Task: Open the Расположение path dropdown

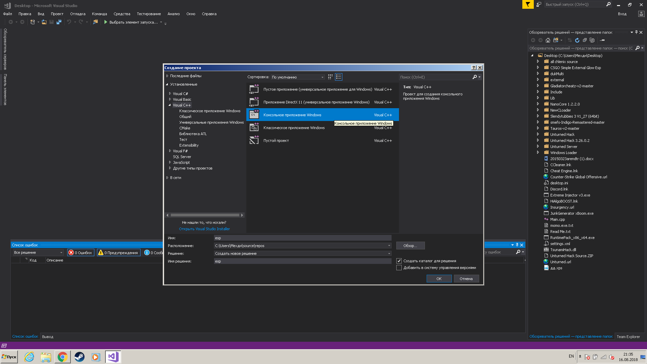Action: [x=389, y=246]
